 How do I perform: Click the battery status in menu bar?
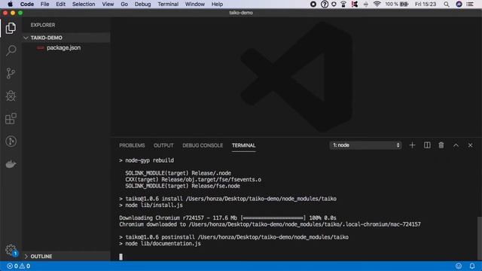click(x=397, y=4)
